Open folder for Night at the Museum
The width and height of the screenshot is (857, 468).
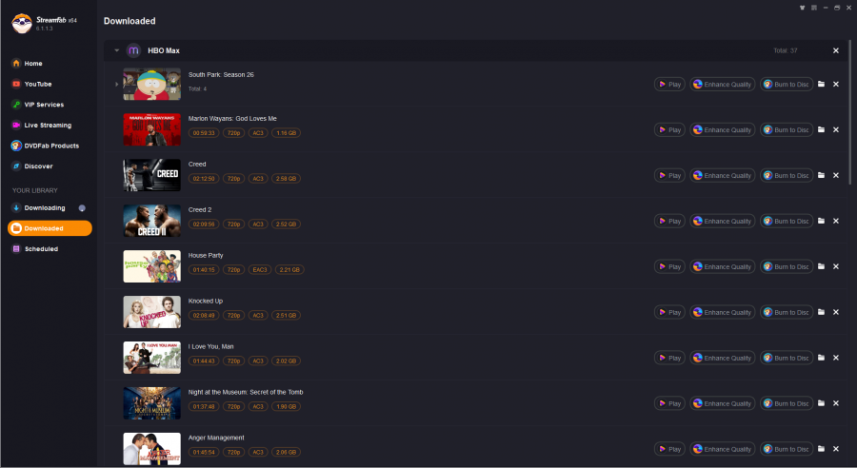click(821, 403)
